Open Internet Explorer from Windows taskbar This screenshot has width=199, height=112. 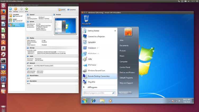pos(93,101)
